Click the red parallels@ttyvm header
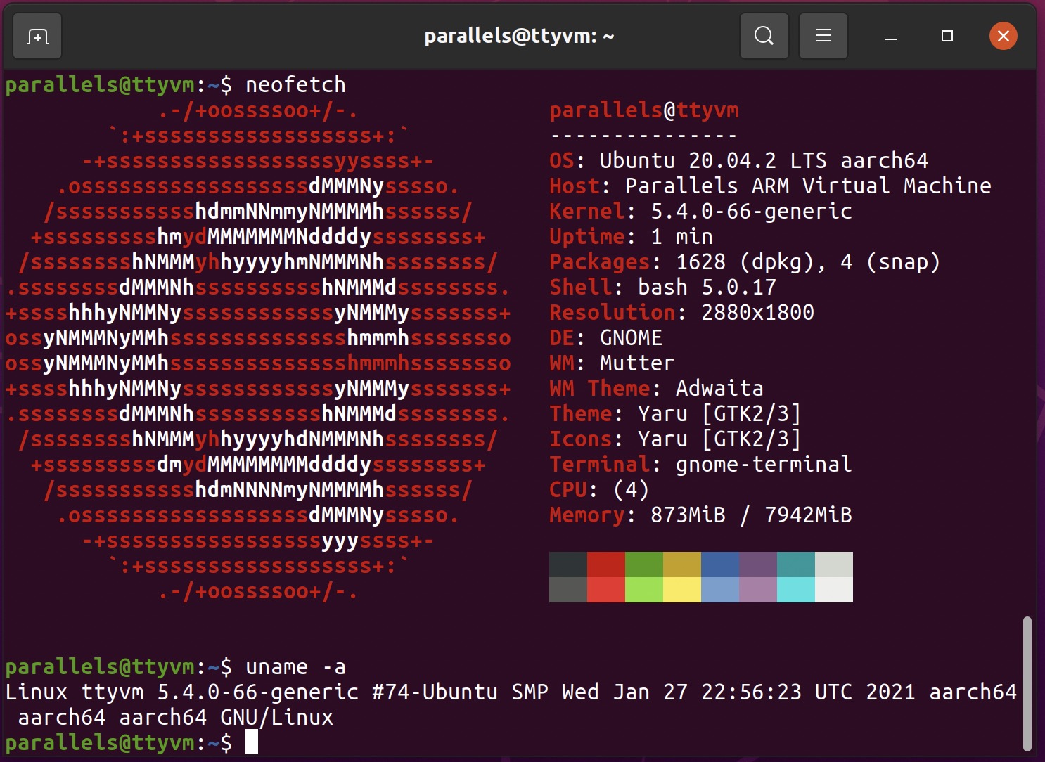Screen dimensions: 1045x762 click(644, 110)
